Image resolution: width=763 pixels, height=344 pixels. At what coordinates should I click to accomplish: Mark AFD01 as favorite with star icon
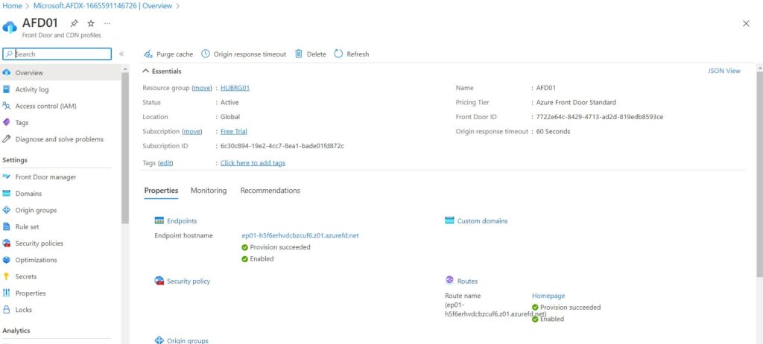click(91, 23)
